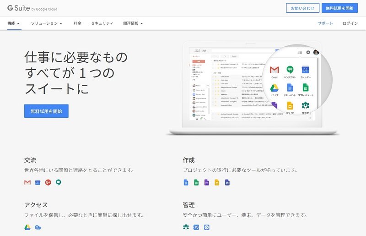Open yellow Slides icon under 作成
366x236 pixels.
pyautogui.click(x=217, y=182)
